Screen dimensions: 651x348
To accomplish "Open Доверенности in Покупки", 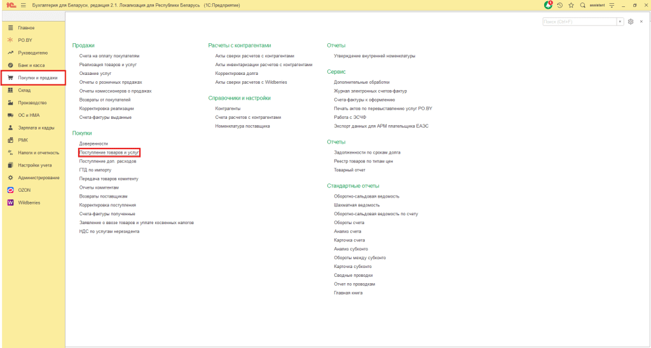I will click(x=93, y=144).
